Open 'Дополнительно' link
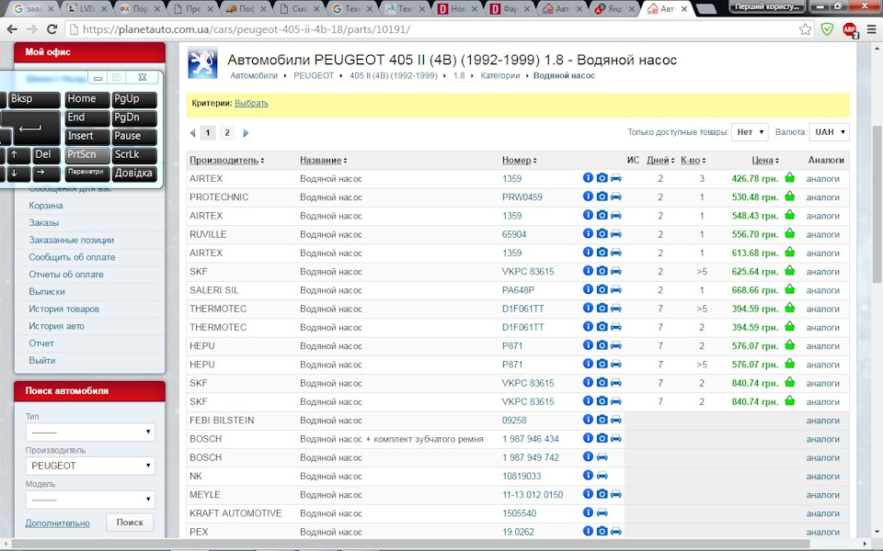Screen dimensions: 883x551 click(x=57, y=523)
